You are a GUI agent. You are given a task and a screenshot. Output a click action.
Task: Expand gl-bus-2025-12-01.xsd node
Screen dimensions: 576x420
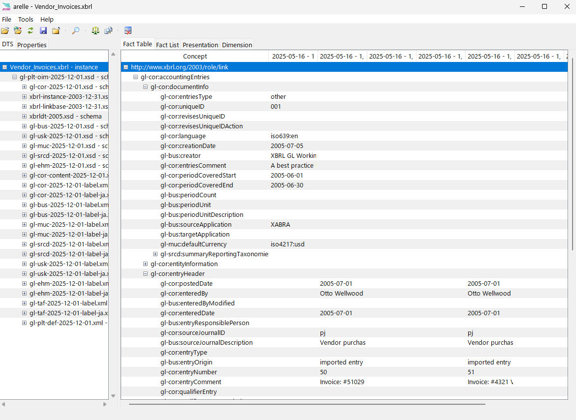24,126
